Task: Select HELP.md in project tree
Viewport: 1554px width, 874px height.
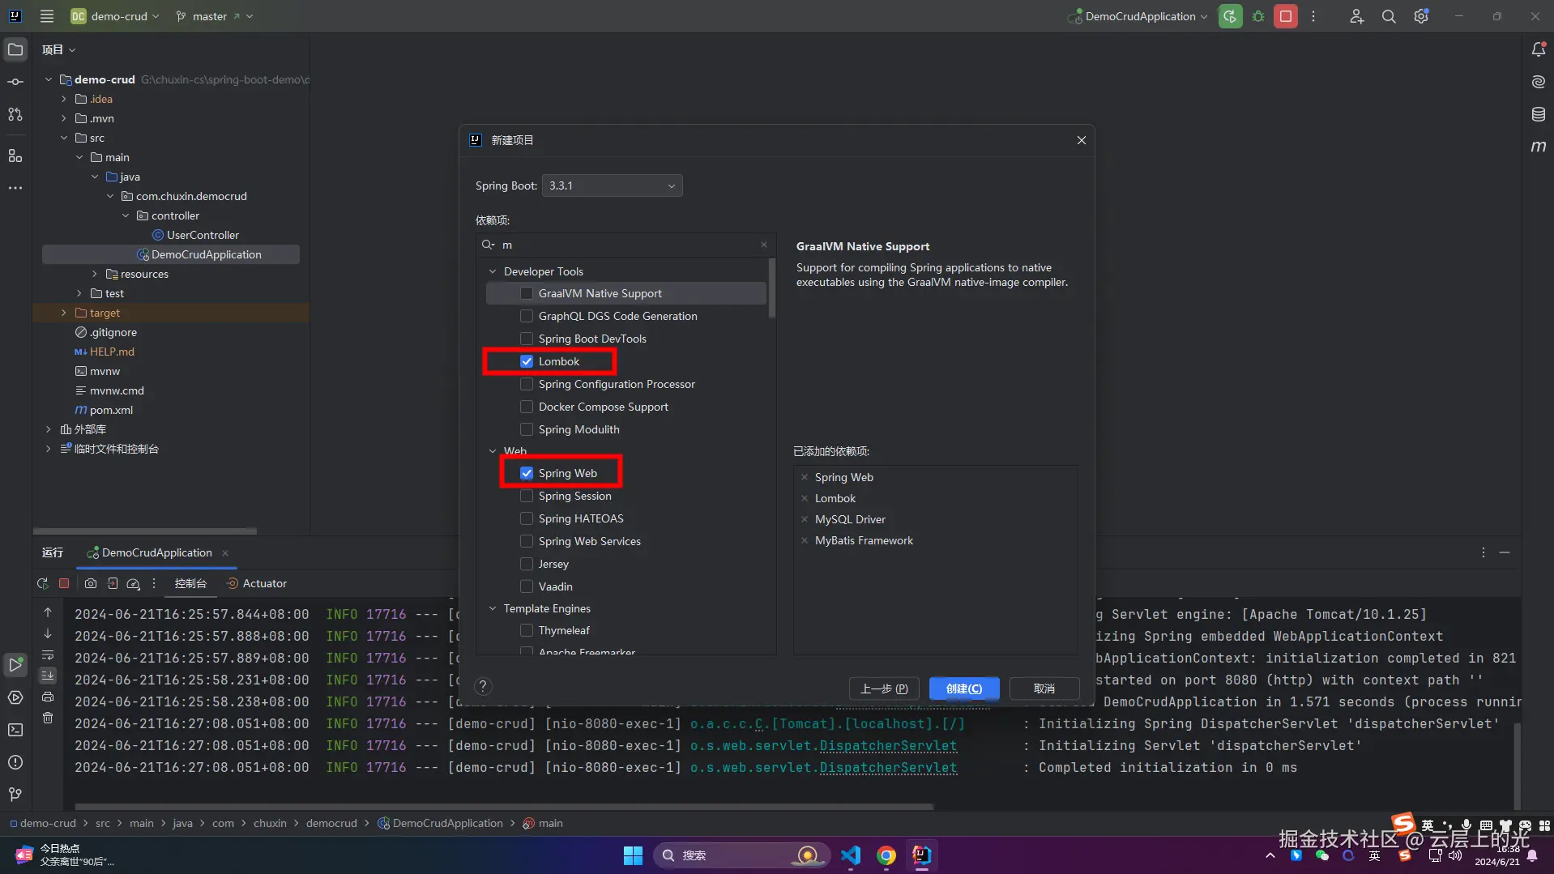Action: pos(112,352)
